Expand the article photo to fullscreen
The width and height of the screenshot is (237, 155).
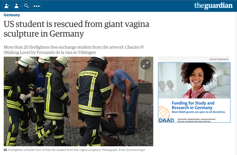[145, 64]
